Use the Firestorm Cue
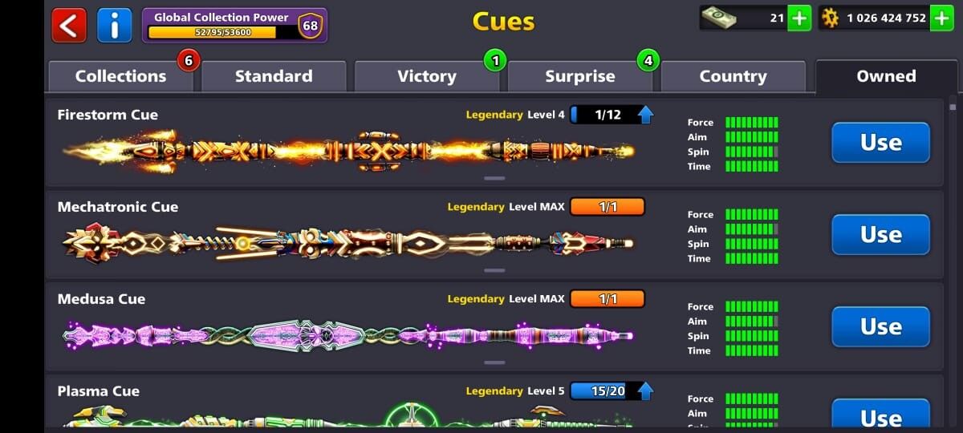963x433 pixels. click(880, 143)
